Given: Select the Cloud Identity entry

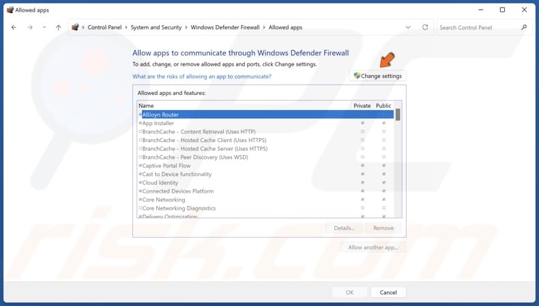Looking at the screenshot, I should pos(265,182).
